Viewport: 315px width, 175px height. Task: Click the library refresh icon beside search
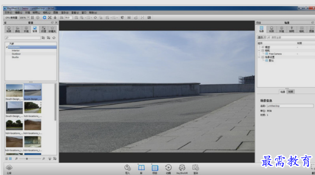point(54,38)
